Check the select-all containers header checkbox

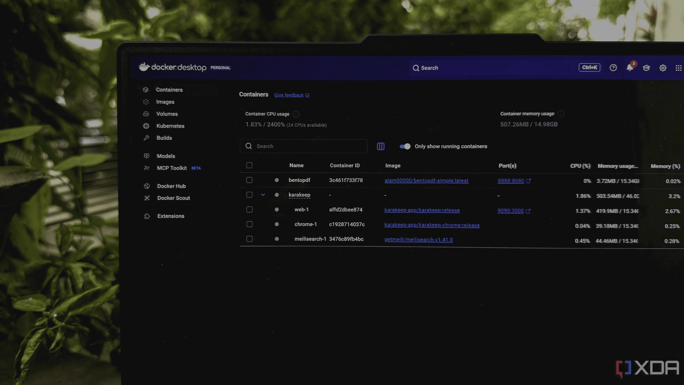point(249,165)
